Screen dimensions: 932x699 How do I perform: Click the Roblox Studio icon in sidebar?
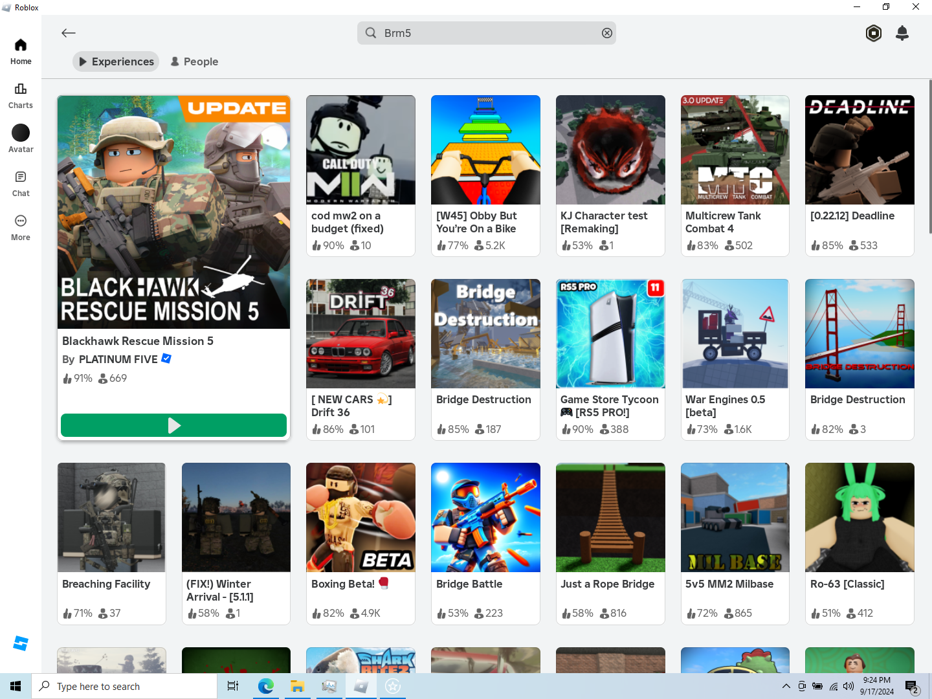[x=21, y=643]
